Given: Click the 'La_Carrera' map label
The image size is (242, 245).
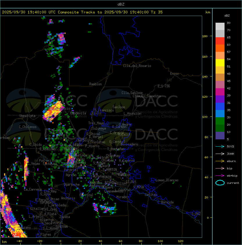Looking at the screenshot, I should 33,189.
